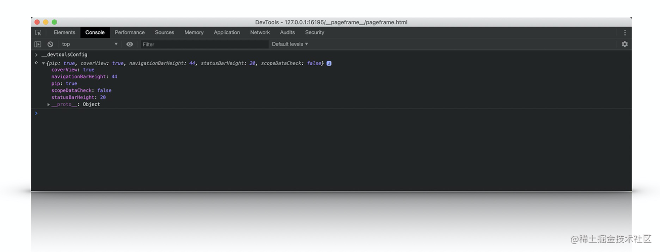Show the console sidebar panel
This screenshot has height=252, width=660.
(x=38, y=44)
